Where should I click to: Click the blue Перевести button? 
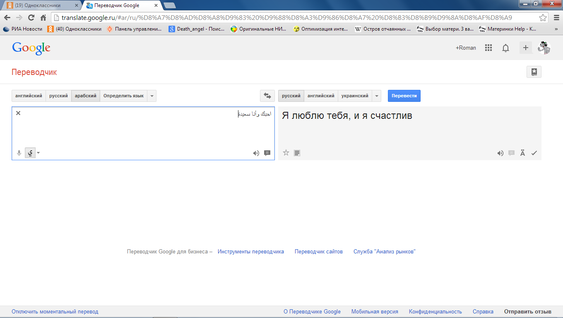(x=404, y=96)
